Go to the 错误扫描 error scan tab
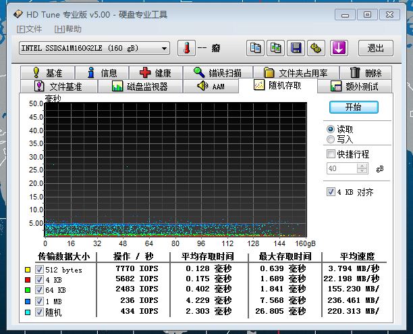Screen dimensions: 413x334 pos(217,72)
